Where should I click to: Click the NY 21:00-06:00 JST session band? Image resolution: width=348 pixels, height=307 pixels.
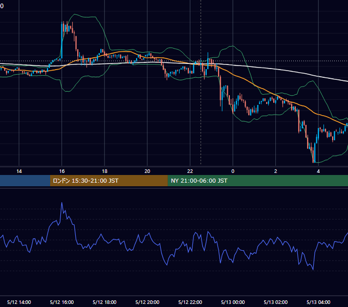click(x=257, y=181)
